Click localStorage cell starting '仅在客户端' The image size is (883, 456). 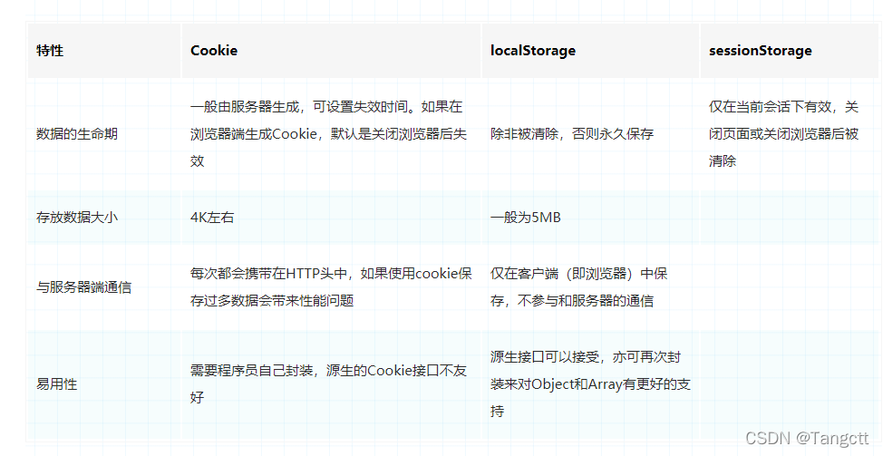coord(590,287)
